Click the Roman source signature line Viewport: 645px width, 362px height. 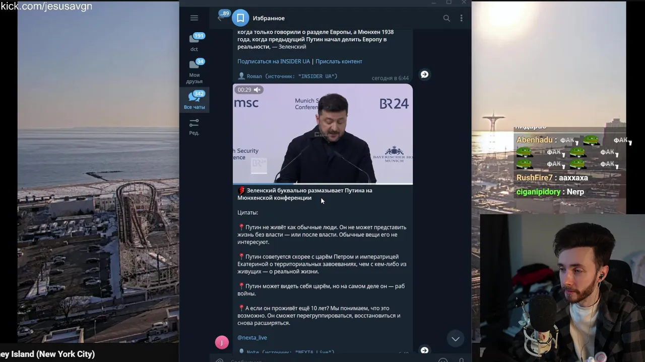pos(288,76)
